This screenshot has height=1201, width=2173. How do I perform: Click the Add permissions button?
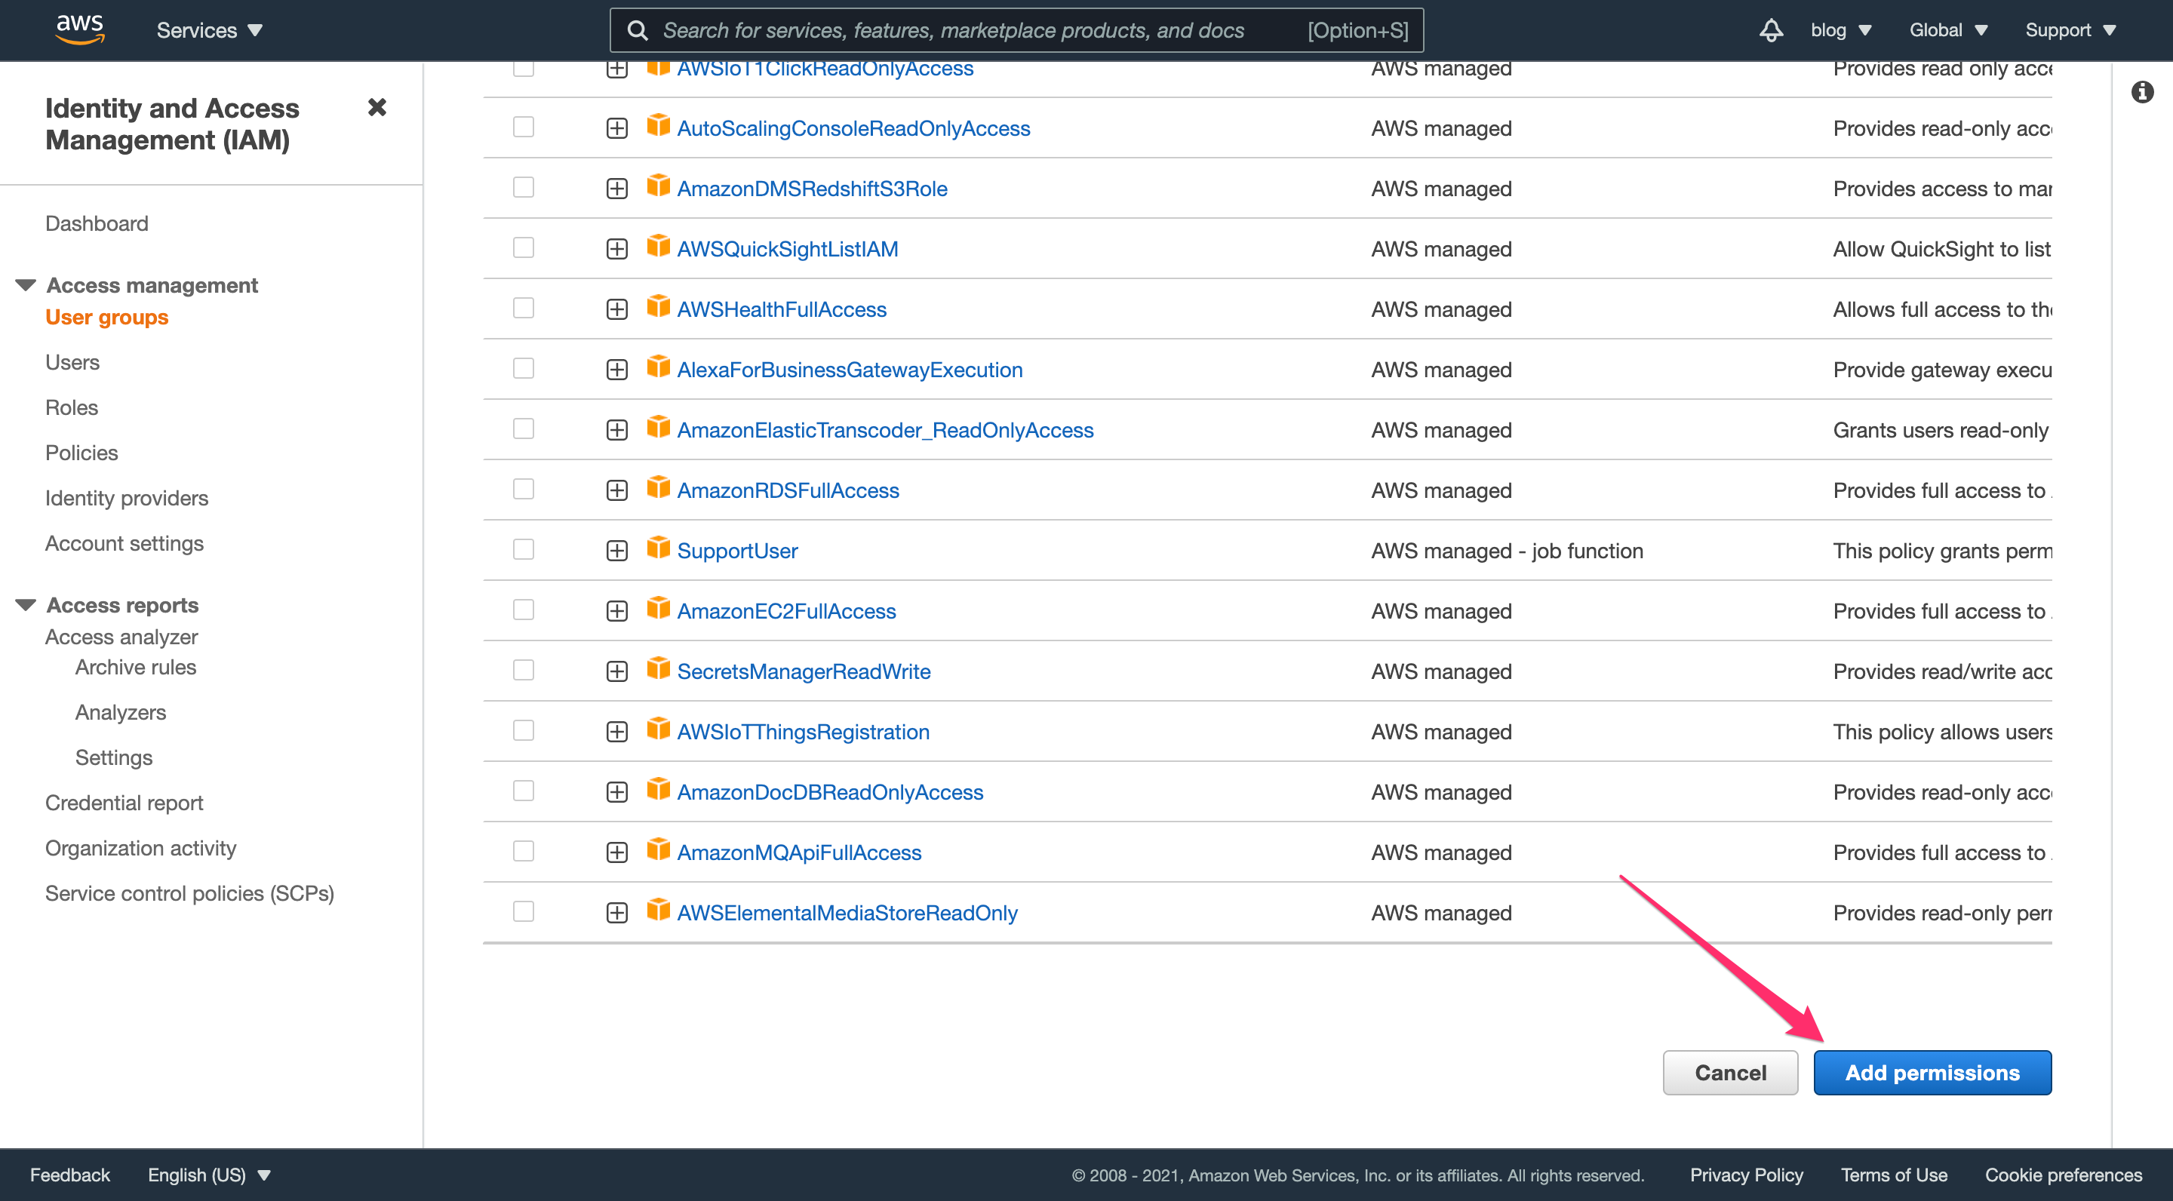point(1932,1073)
